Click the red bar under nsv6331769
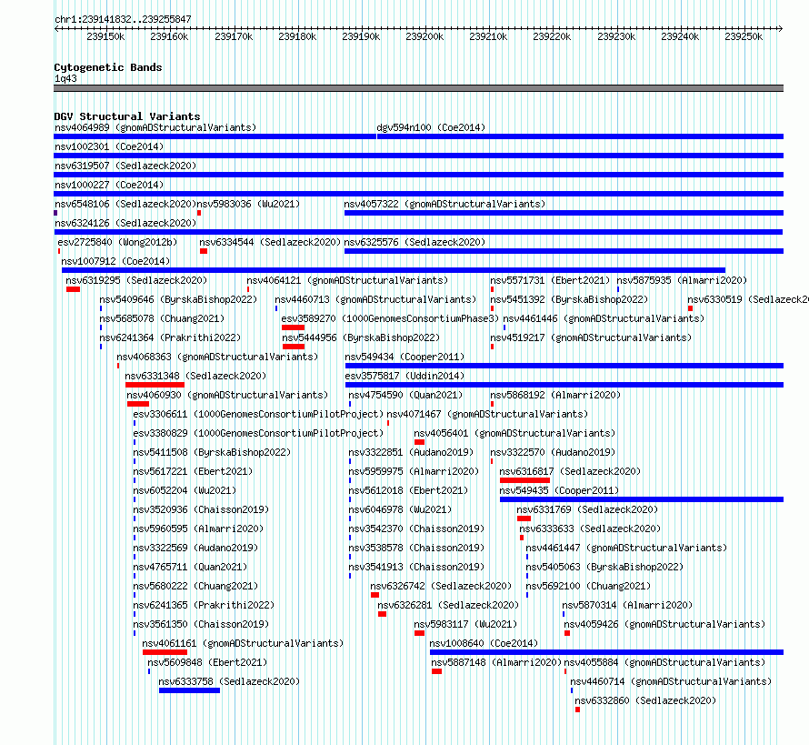The image size is (809, 745). tap(524, 518)
